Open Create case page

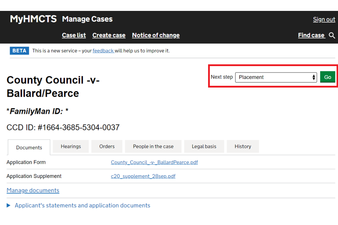[x=109, y=36]
